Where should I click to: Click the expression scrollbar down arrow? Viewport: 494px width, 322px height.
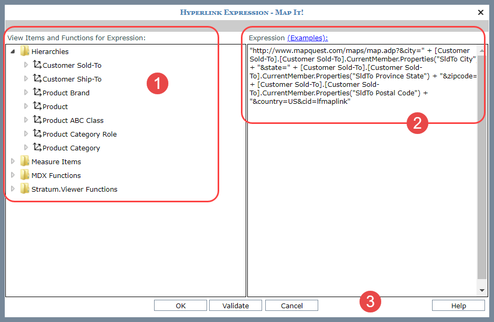click(481, 291)
